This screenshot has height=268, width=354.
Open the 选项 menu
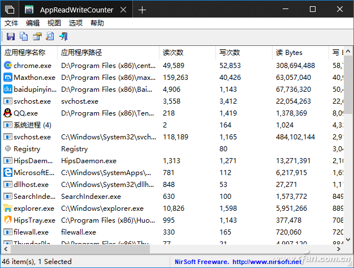click(76, 23)
